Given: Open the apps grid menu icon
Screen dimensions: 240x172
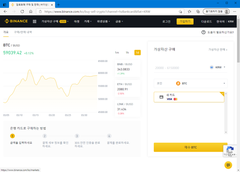Looking at the screenshot, I should pyautogui.click(x=35, y=21).
